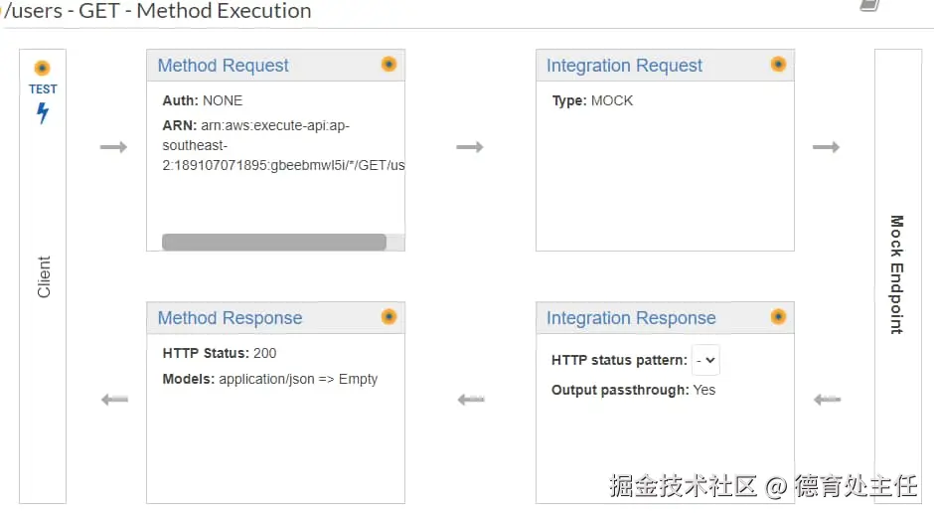Click the Mock Endpoint vertical label
Viewport: 934px width, 516px height.
point(896,274)
